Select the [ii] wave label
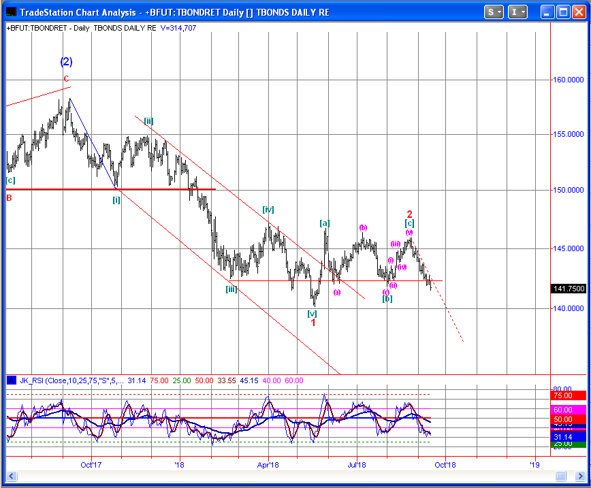The width and height of the screenshot is (591, 488). (x=148, y=121)
